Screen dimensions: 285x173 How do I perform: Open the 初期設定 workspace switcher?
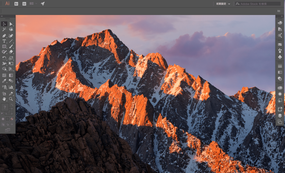(x=223, y=4)
